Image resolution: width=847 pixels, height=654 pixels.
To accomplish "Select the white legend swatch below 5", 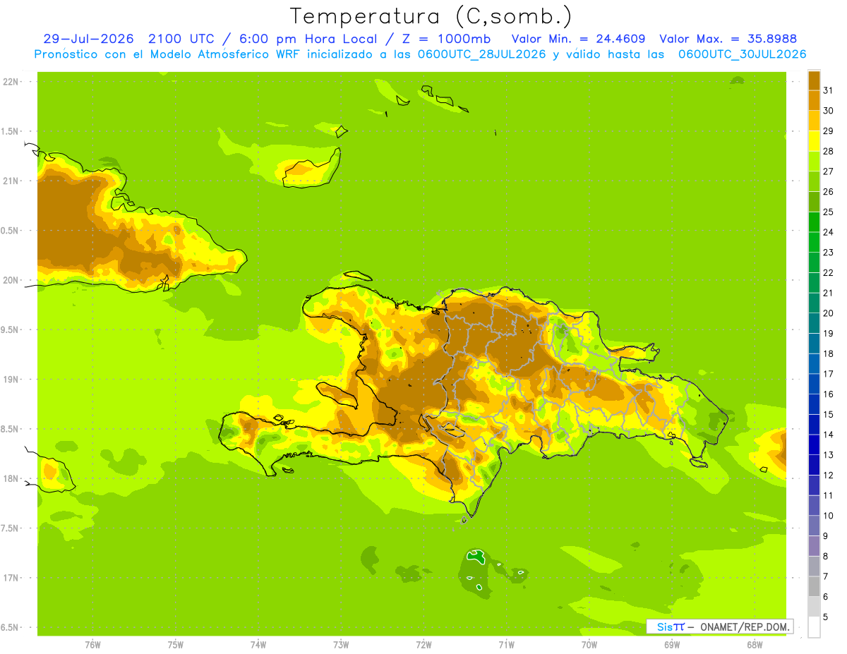I will (x=814, y=627).
